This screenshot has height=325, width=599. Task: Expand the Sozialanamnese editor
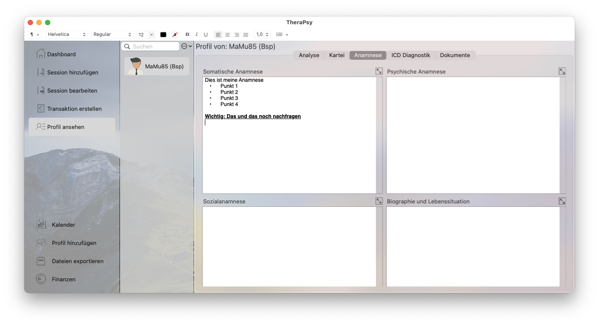point(379,201)
